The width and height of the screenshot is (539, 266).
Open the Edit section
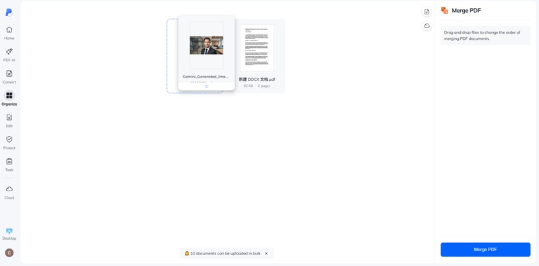point(9,121)
